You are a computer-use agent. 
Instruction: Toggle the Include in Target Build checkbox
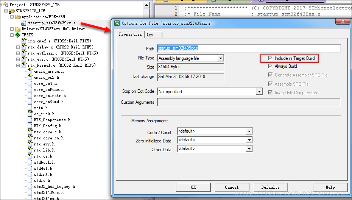click(x=270, y=58)
